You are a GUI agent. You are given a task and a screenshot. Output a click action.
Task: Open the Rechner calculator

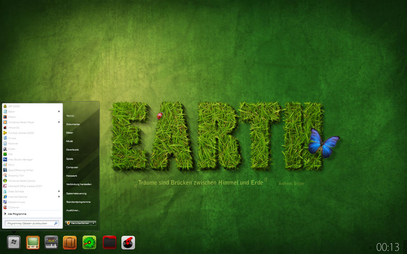(11, 143)
